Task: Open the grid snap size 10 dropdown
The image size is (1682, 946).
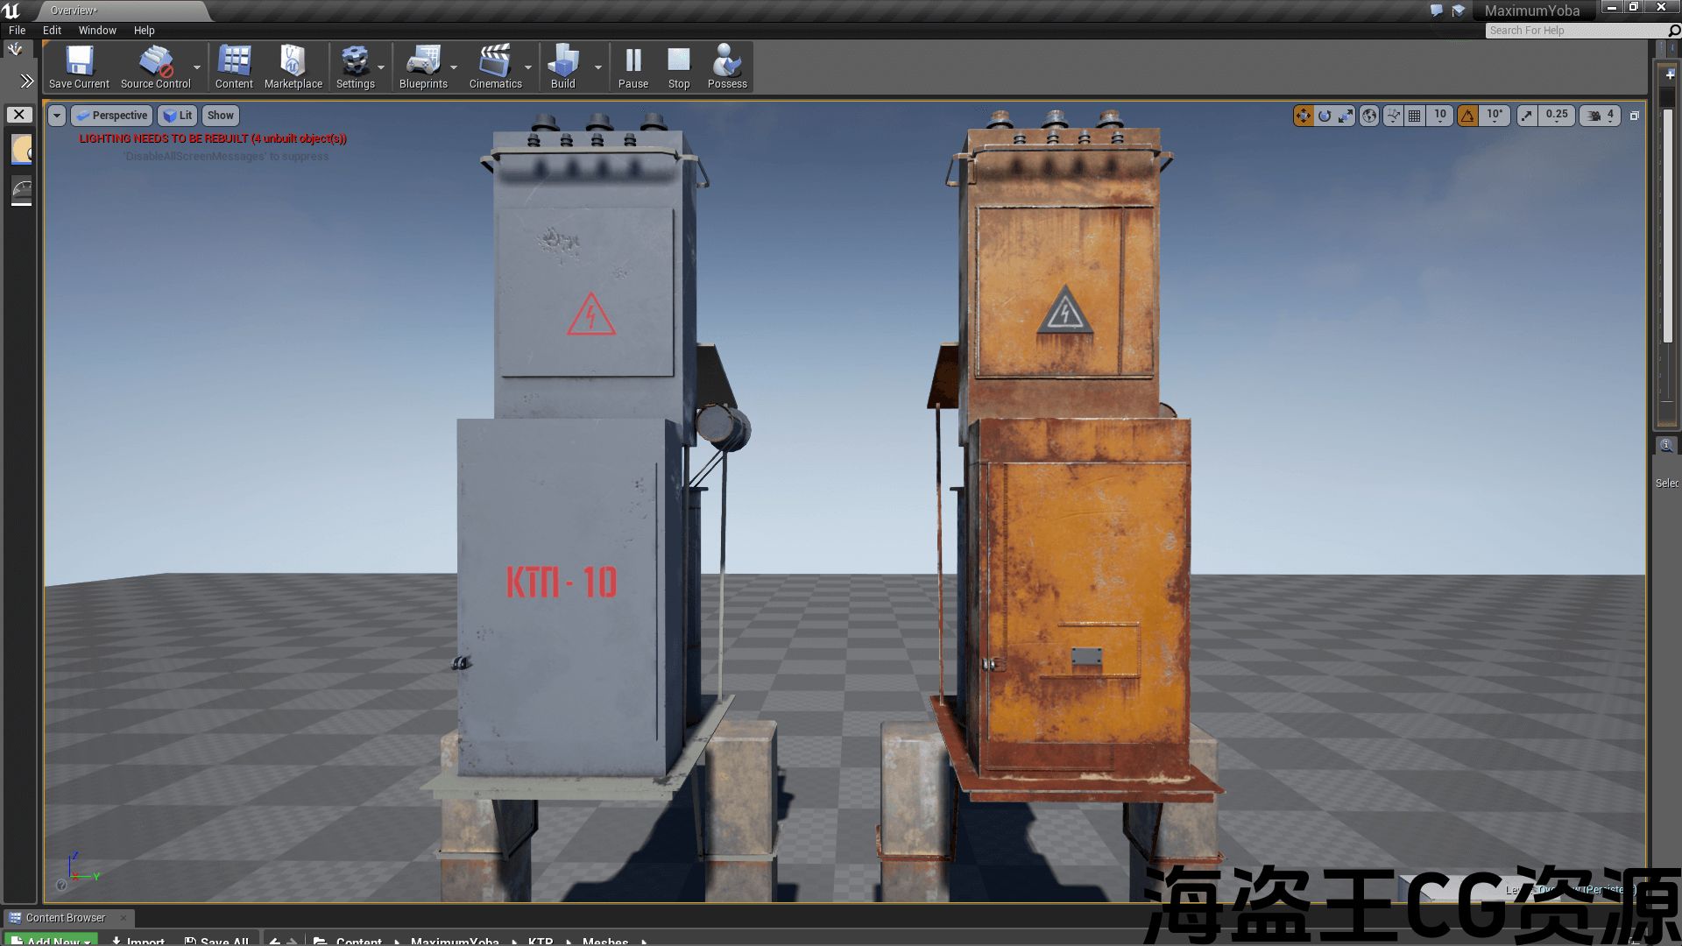Action: point(1440,116)
